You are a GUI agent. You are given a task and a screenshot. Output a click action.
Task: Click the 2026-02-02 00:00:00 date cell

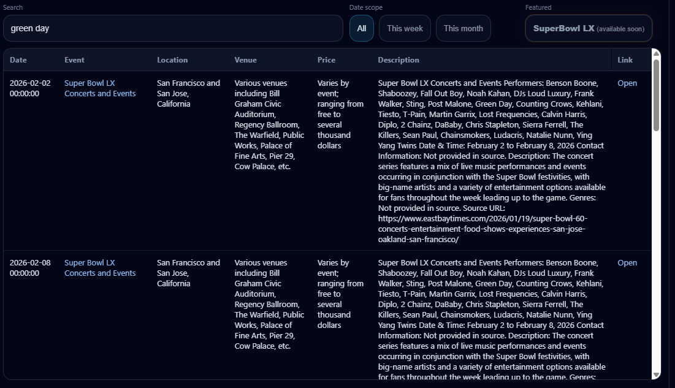pos(30,88)
